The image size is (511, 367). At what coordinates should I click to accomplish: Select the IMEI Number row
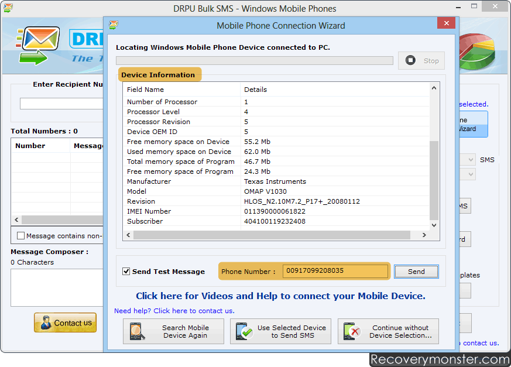click(x=276, y=211)
